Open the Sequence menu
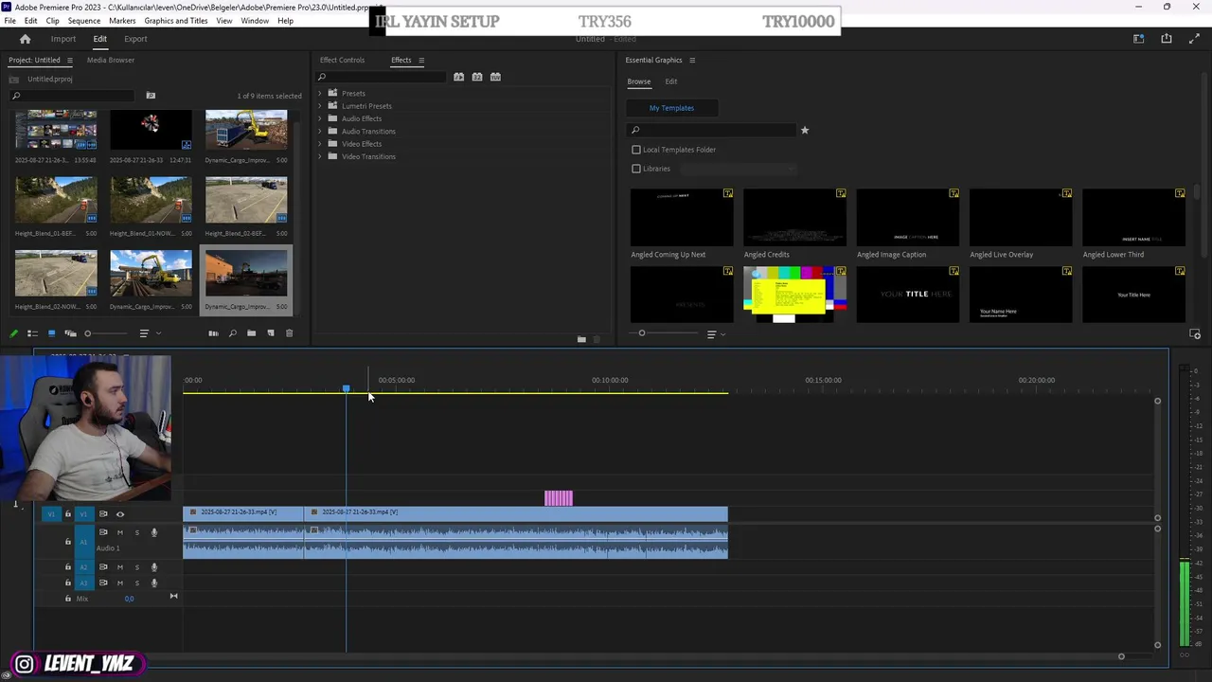The height and width of the screenshot is (682, 1212). (x=83, y=21)
